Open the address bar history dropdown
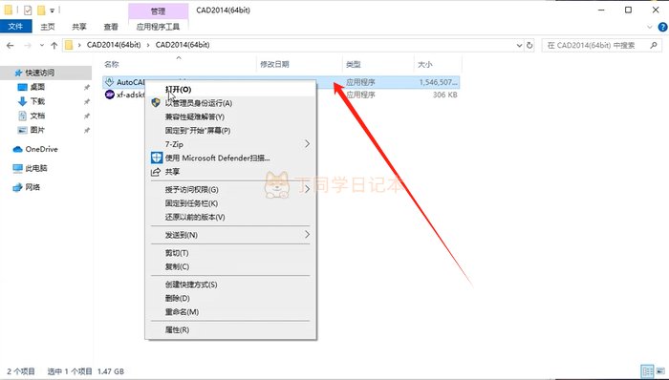 [519, 45]
